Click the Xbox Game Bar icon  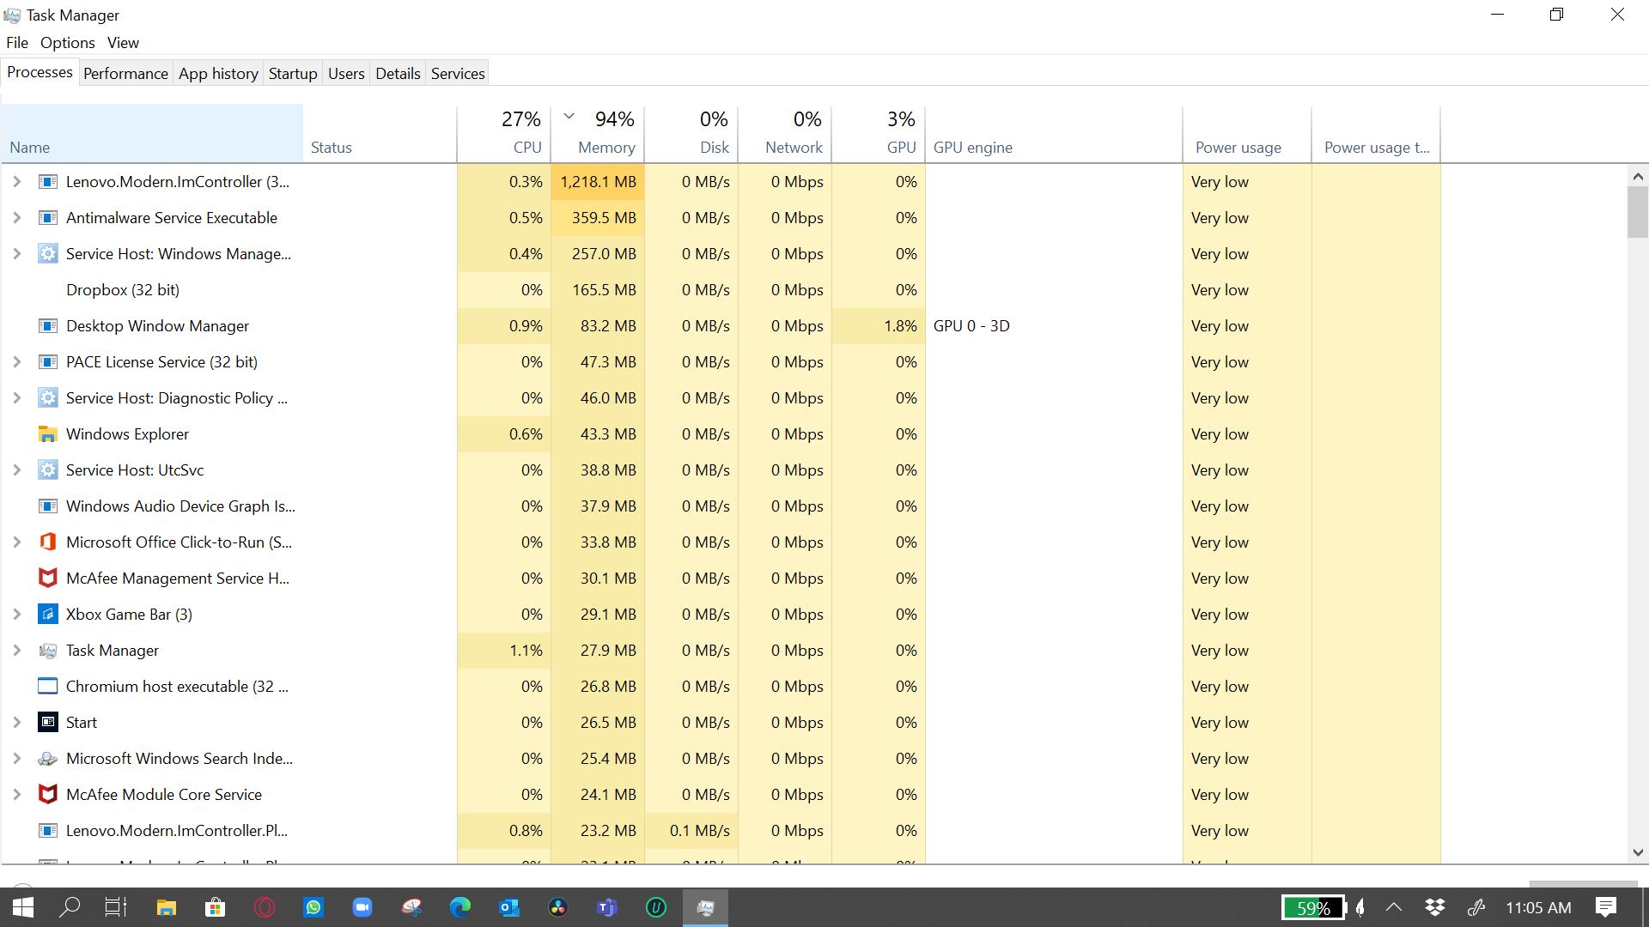[48, 615]
